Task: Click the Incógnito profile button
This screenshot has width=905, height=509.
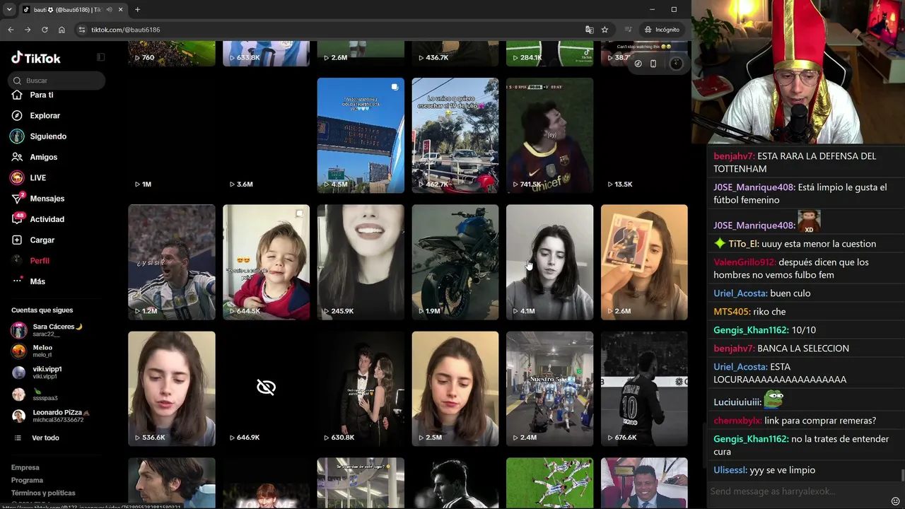Action: coord(662,30)
